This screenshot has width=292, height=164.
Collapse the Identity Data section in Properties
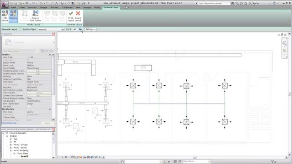pyautogui.click(x=50, y=109)
